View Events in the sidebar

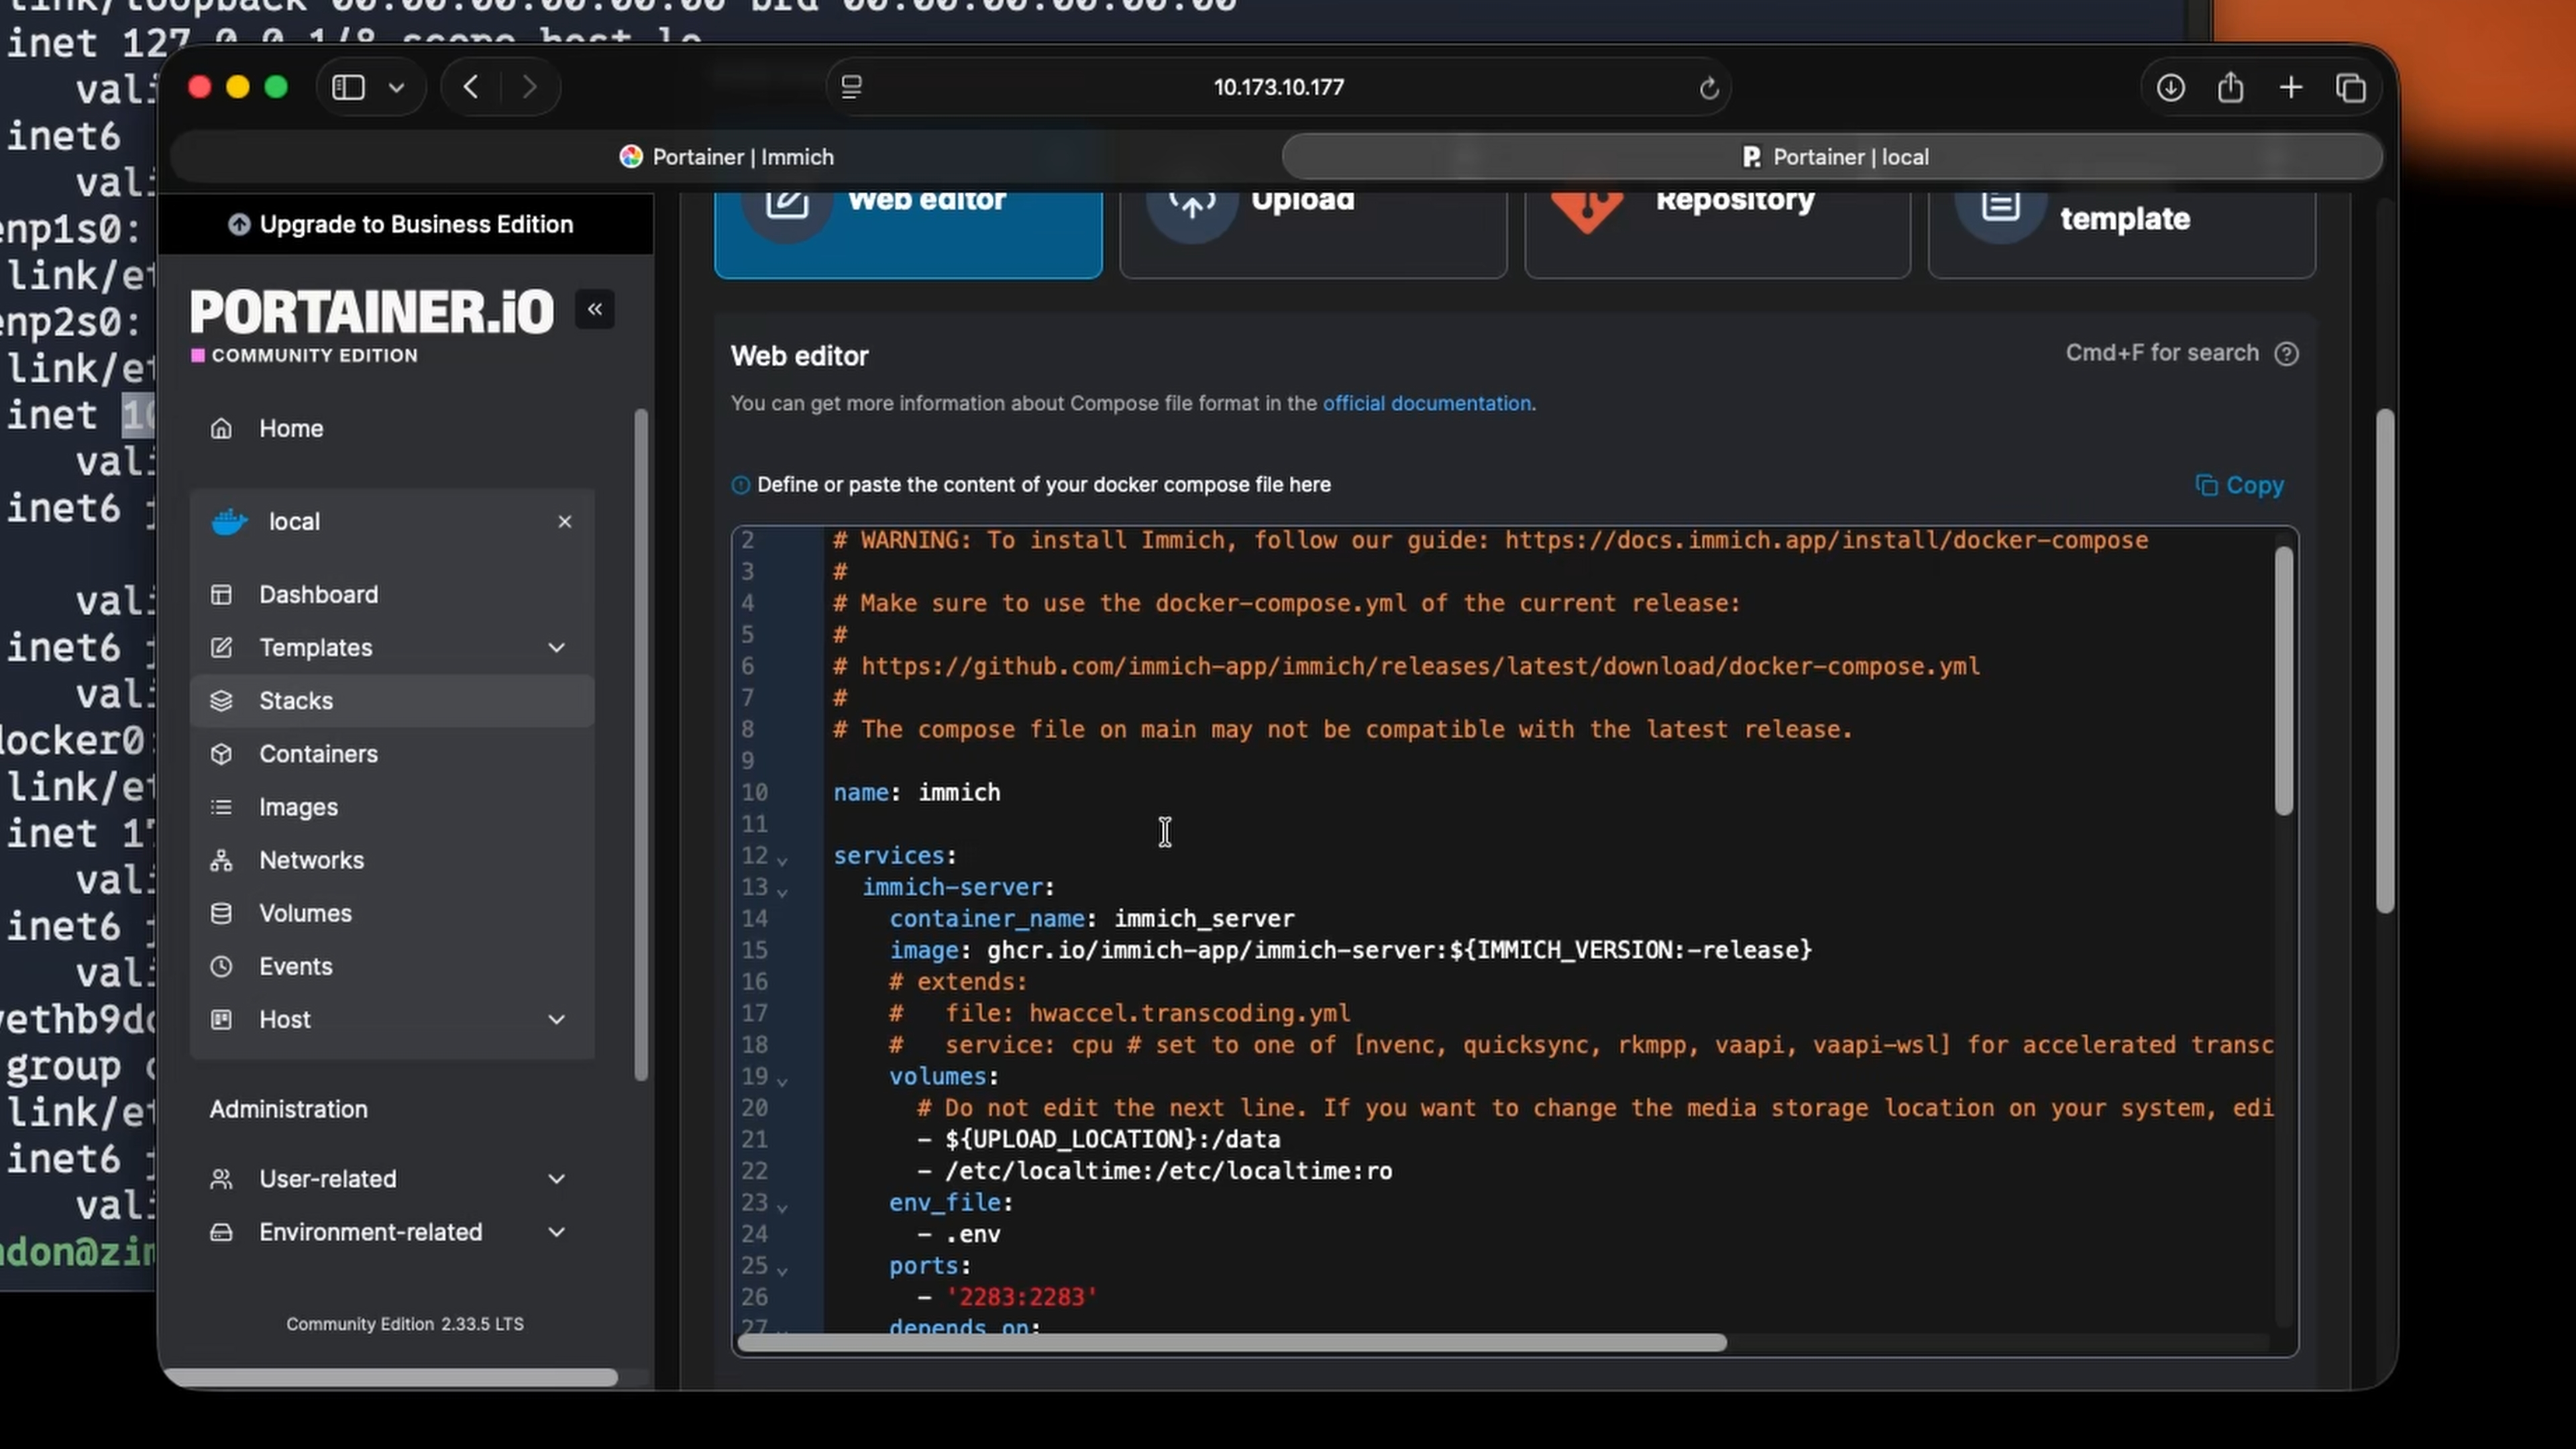(x=295, y=966)
